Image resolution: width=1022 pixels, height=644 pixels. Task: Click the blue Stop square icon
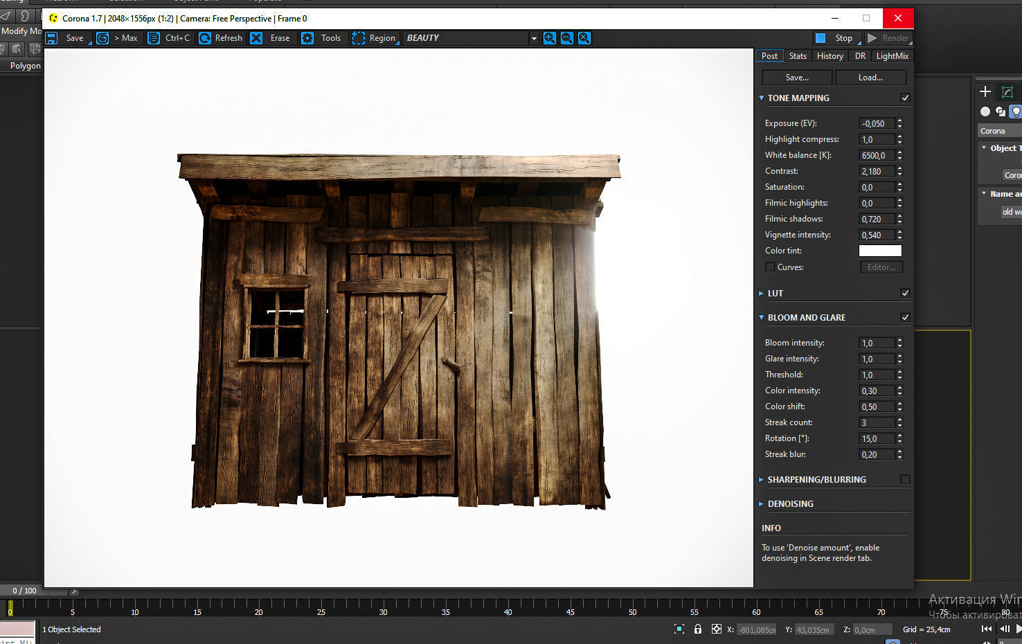click(821, 38)
